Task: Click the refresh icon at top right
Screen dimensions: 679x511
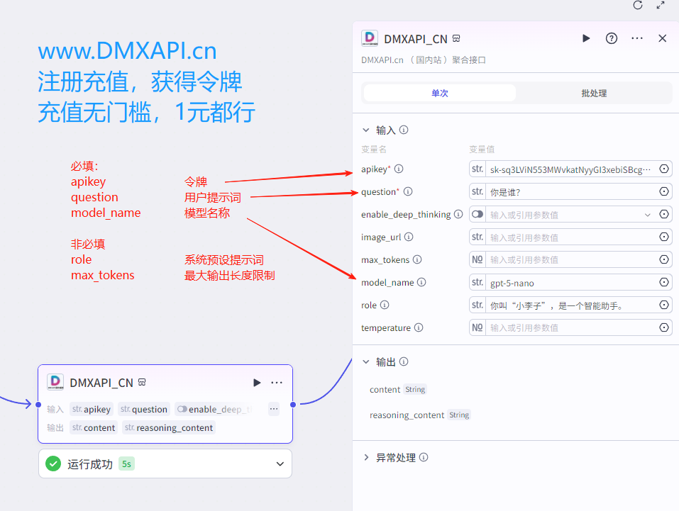Action: (637, 5)
